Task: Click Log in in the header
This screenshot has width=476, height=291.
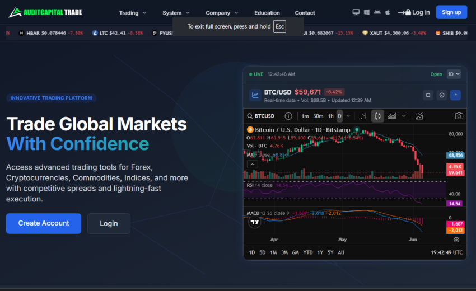Action: point(414,12)
